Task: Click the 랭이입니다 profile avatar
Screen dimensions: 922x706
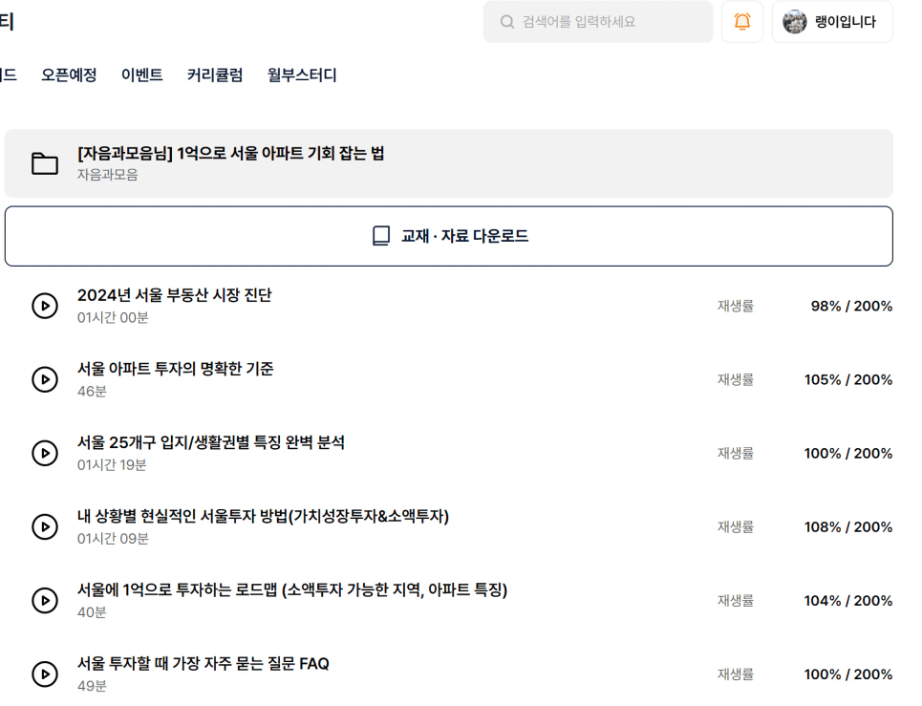Action: [794, 22]
